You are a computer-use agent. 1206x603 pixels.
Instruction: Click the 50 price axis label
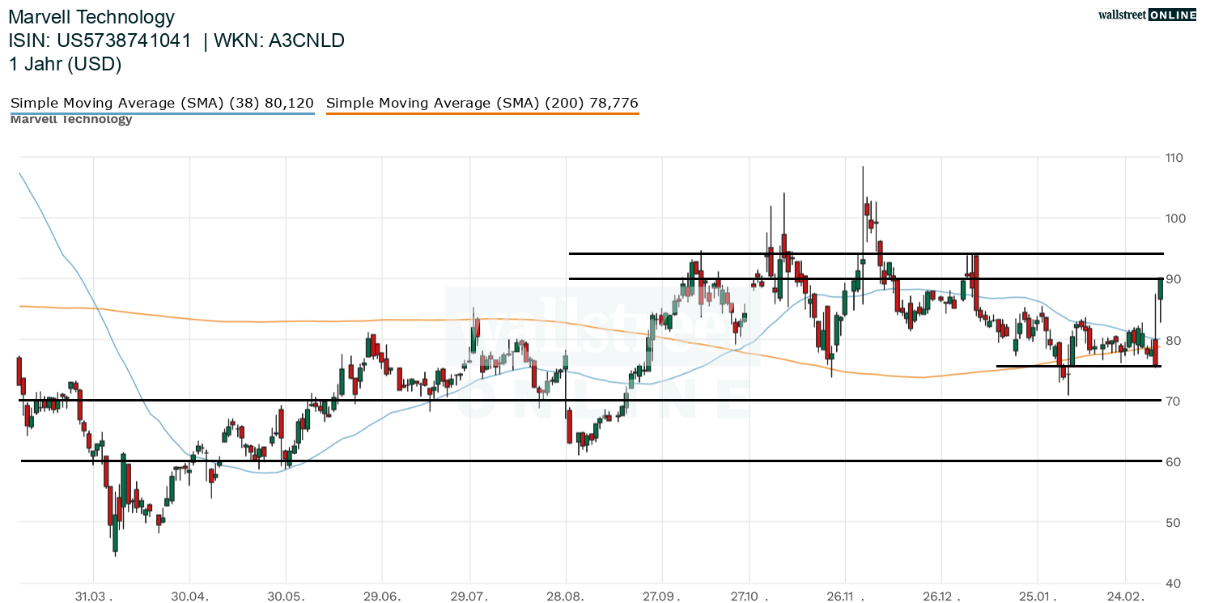[1172, 522]
